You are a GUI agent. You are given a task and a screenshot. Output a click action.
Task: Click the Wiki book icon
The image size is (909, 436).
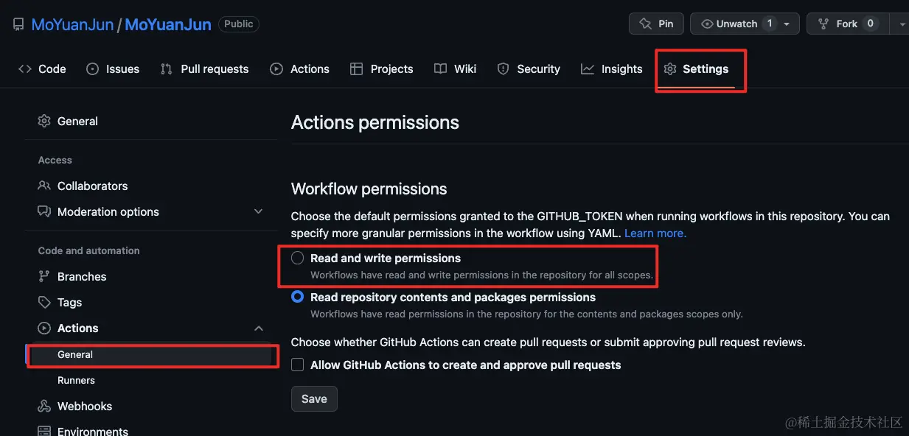440,69
